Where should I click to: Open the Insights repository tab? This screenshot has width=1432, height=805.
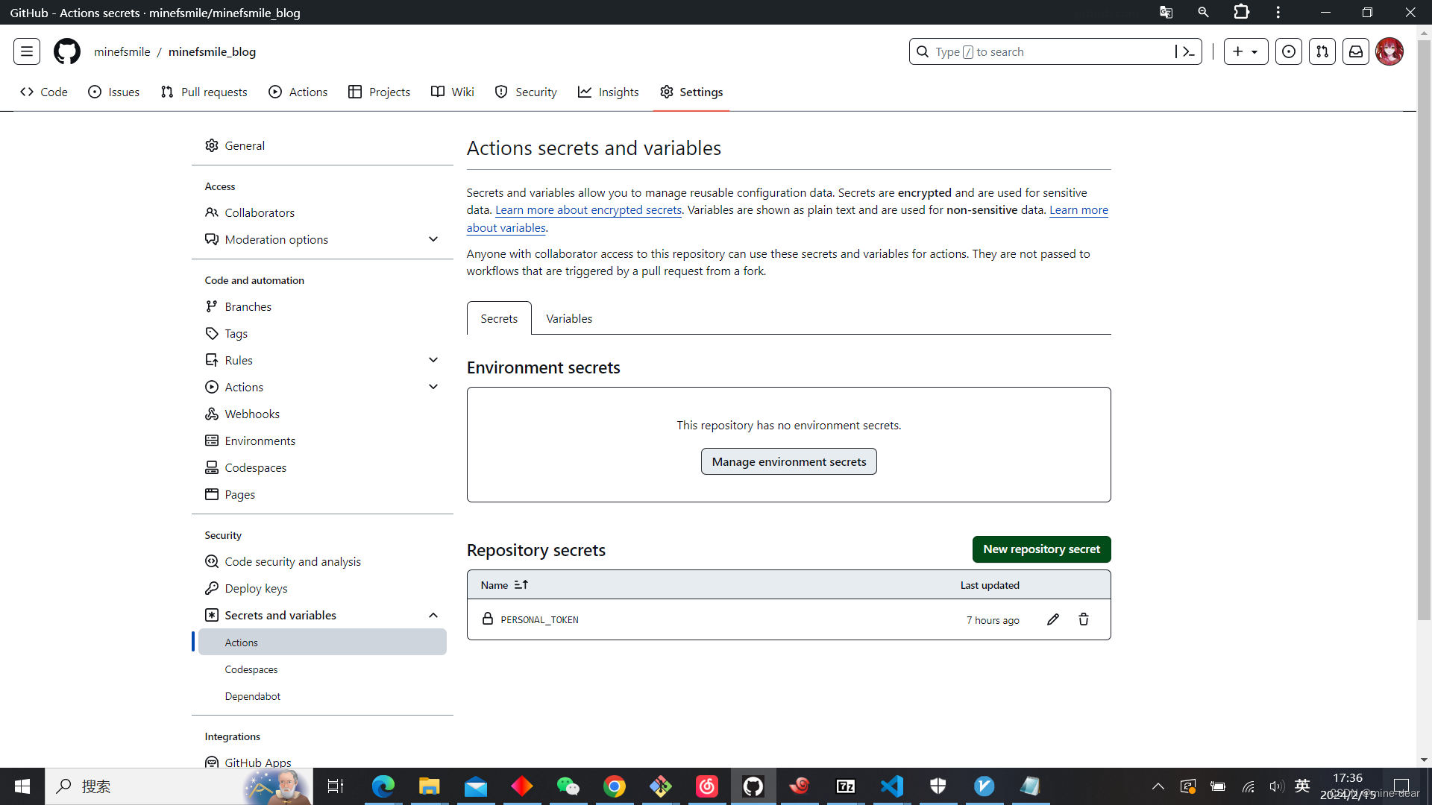pyautogui.click(x=609, y=92)
